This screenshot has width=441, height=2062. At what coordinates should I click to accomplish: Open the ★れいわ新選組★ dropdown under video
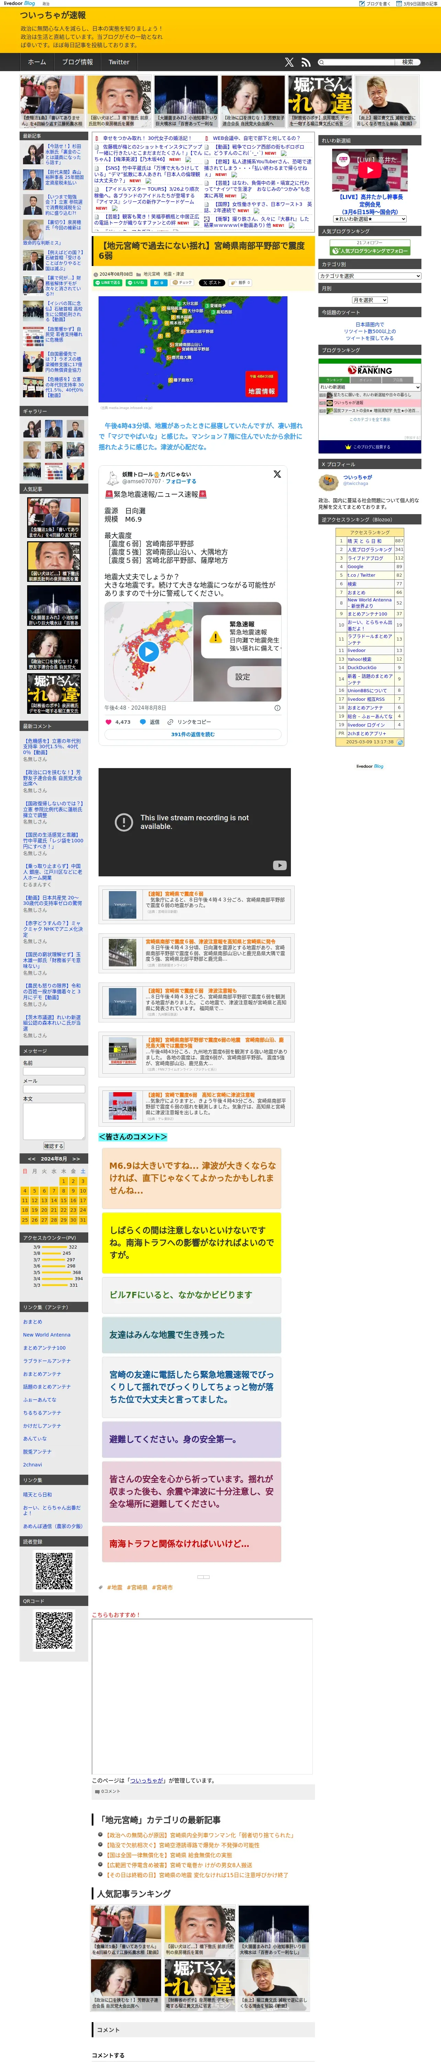pyautogui.click(x=370, y=219)
